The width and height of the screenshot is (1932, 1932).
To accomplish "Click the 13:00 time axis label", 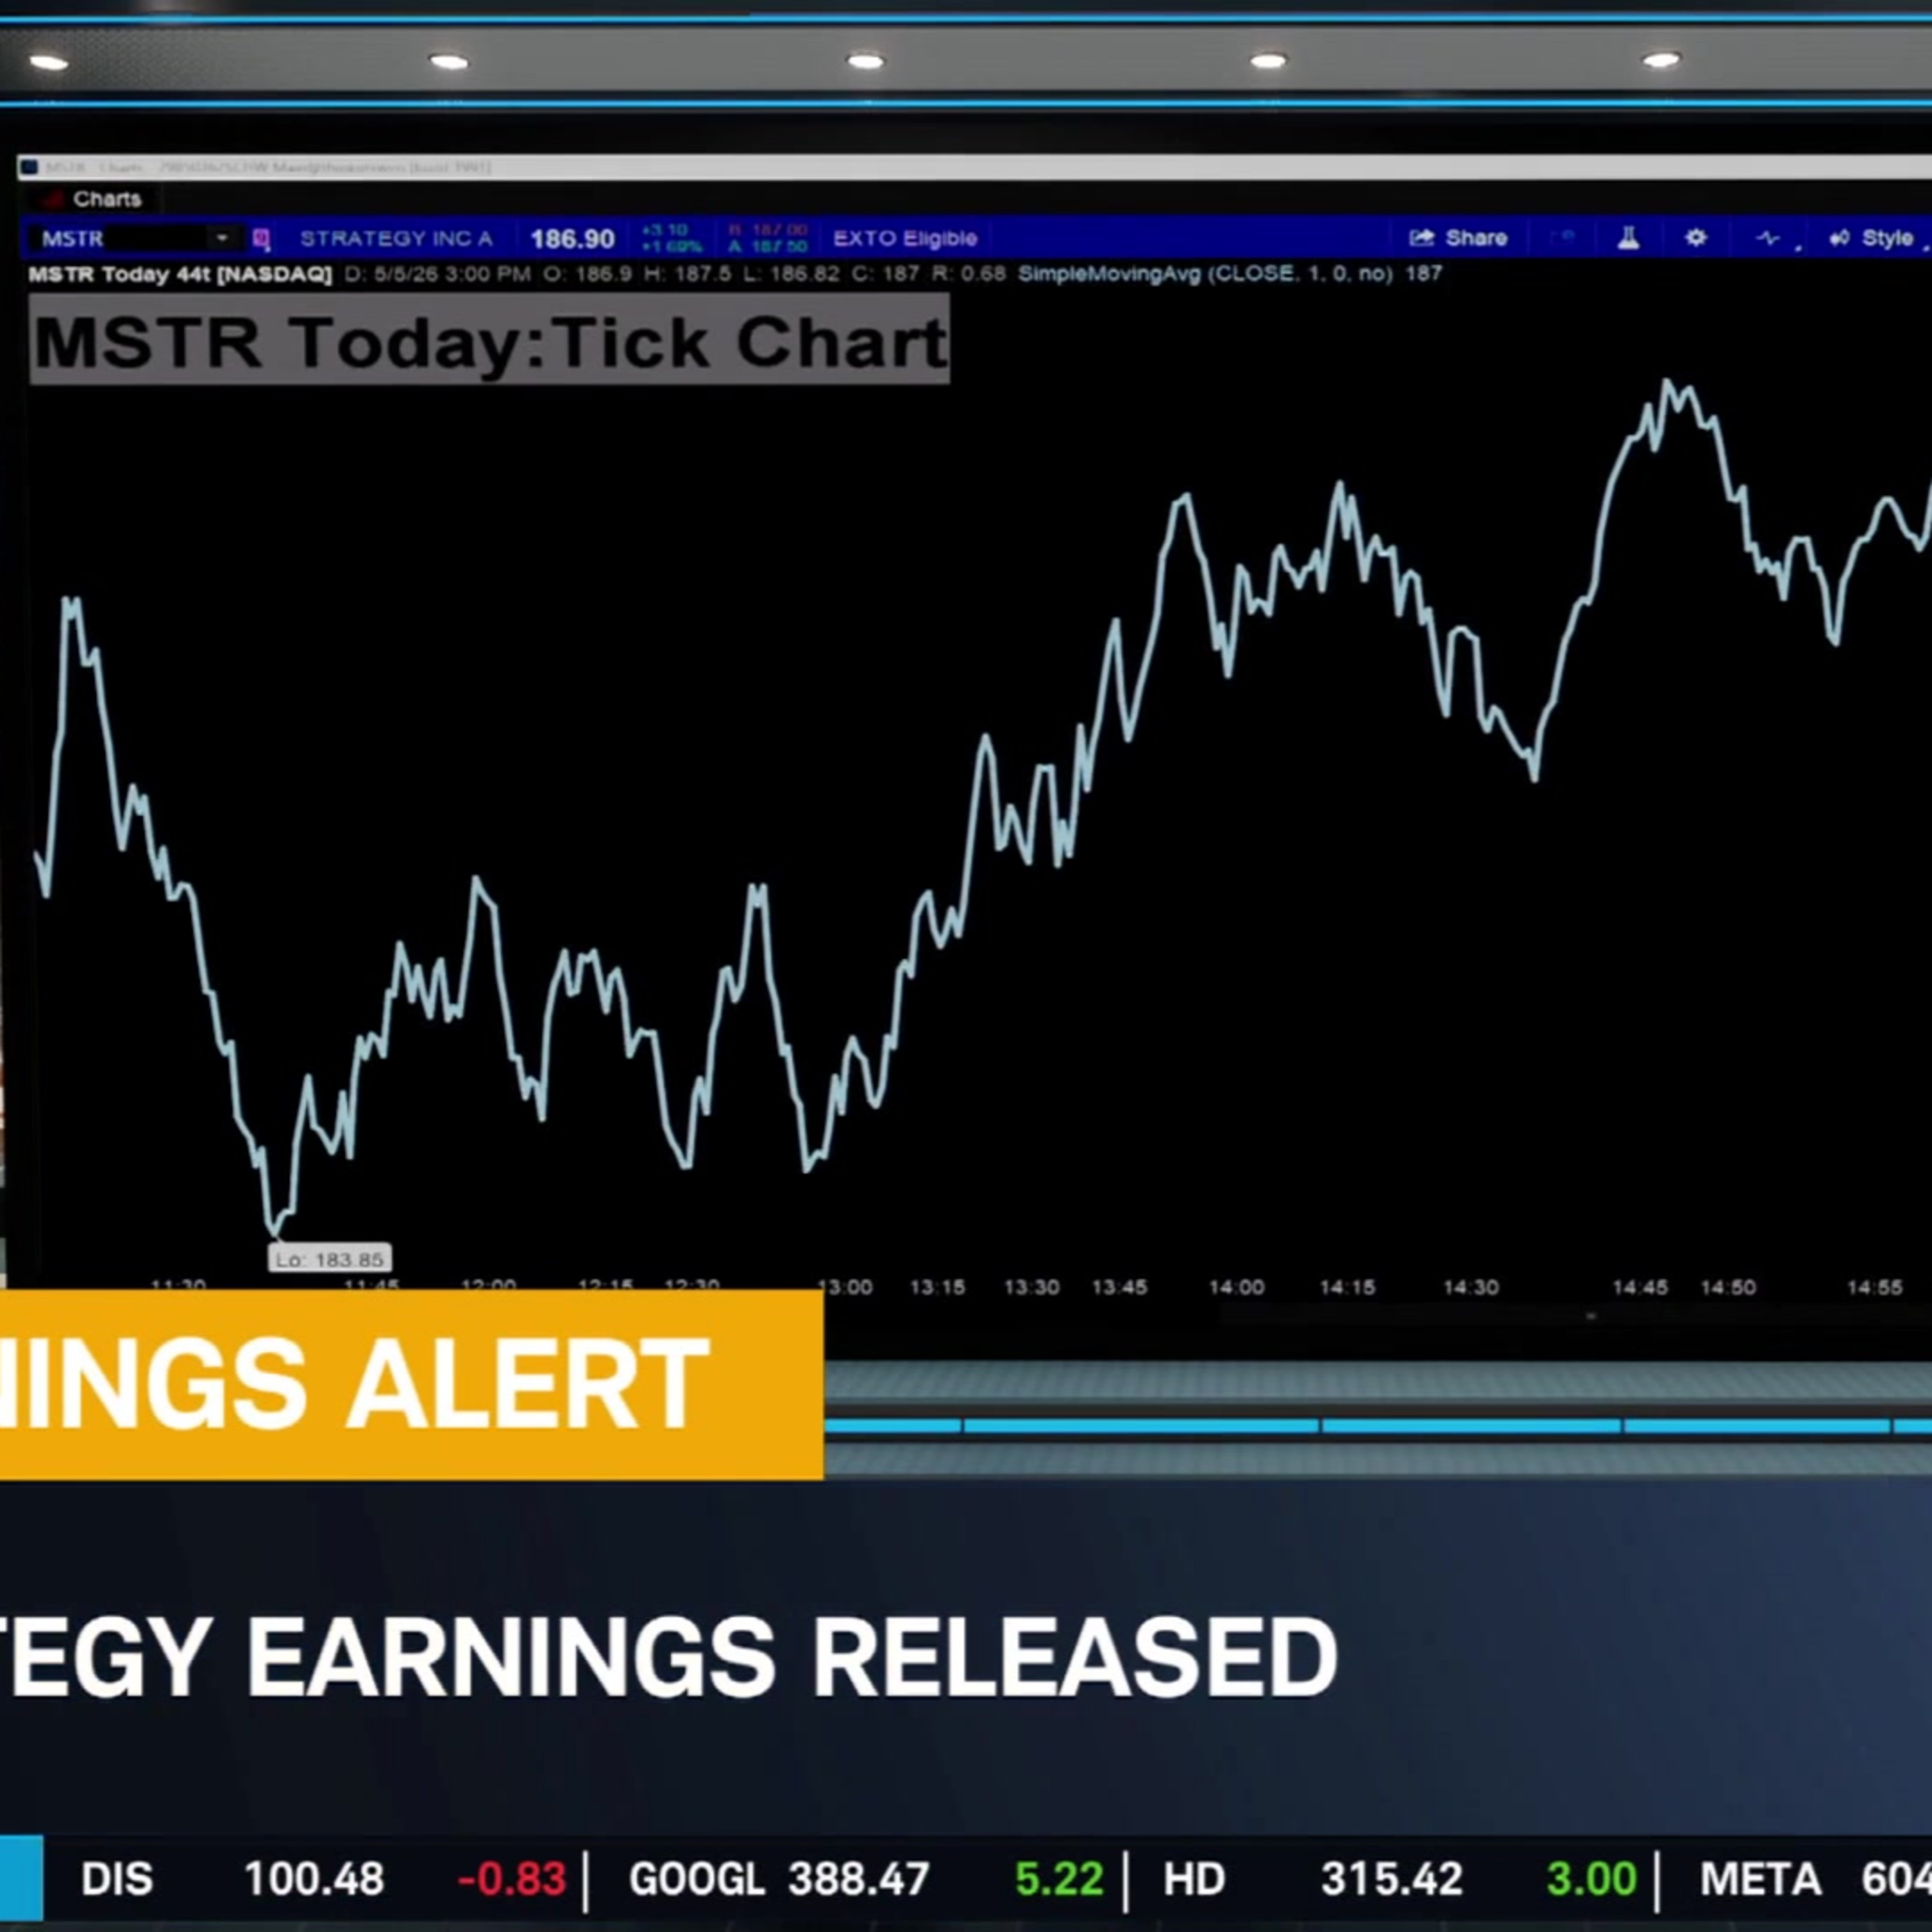I will click(x=845, y=1287).
